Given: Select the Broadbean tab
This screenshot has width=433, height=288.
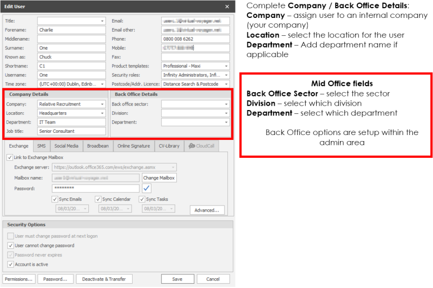Looking at the screenshot, I should (97, 146).
